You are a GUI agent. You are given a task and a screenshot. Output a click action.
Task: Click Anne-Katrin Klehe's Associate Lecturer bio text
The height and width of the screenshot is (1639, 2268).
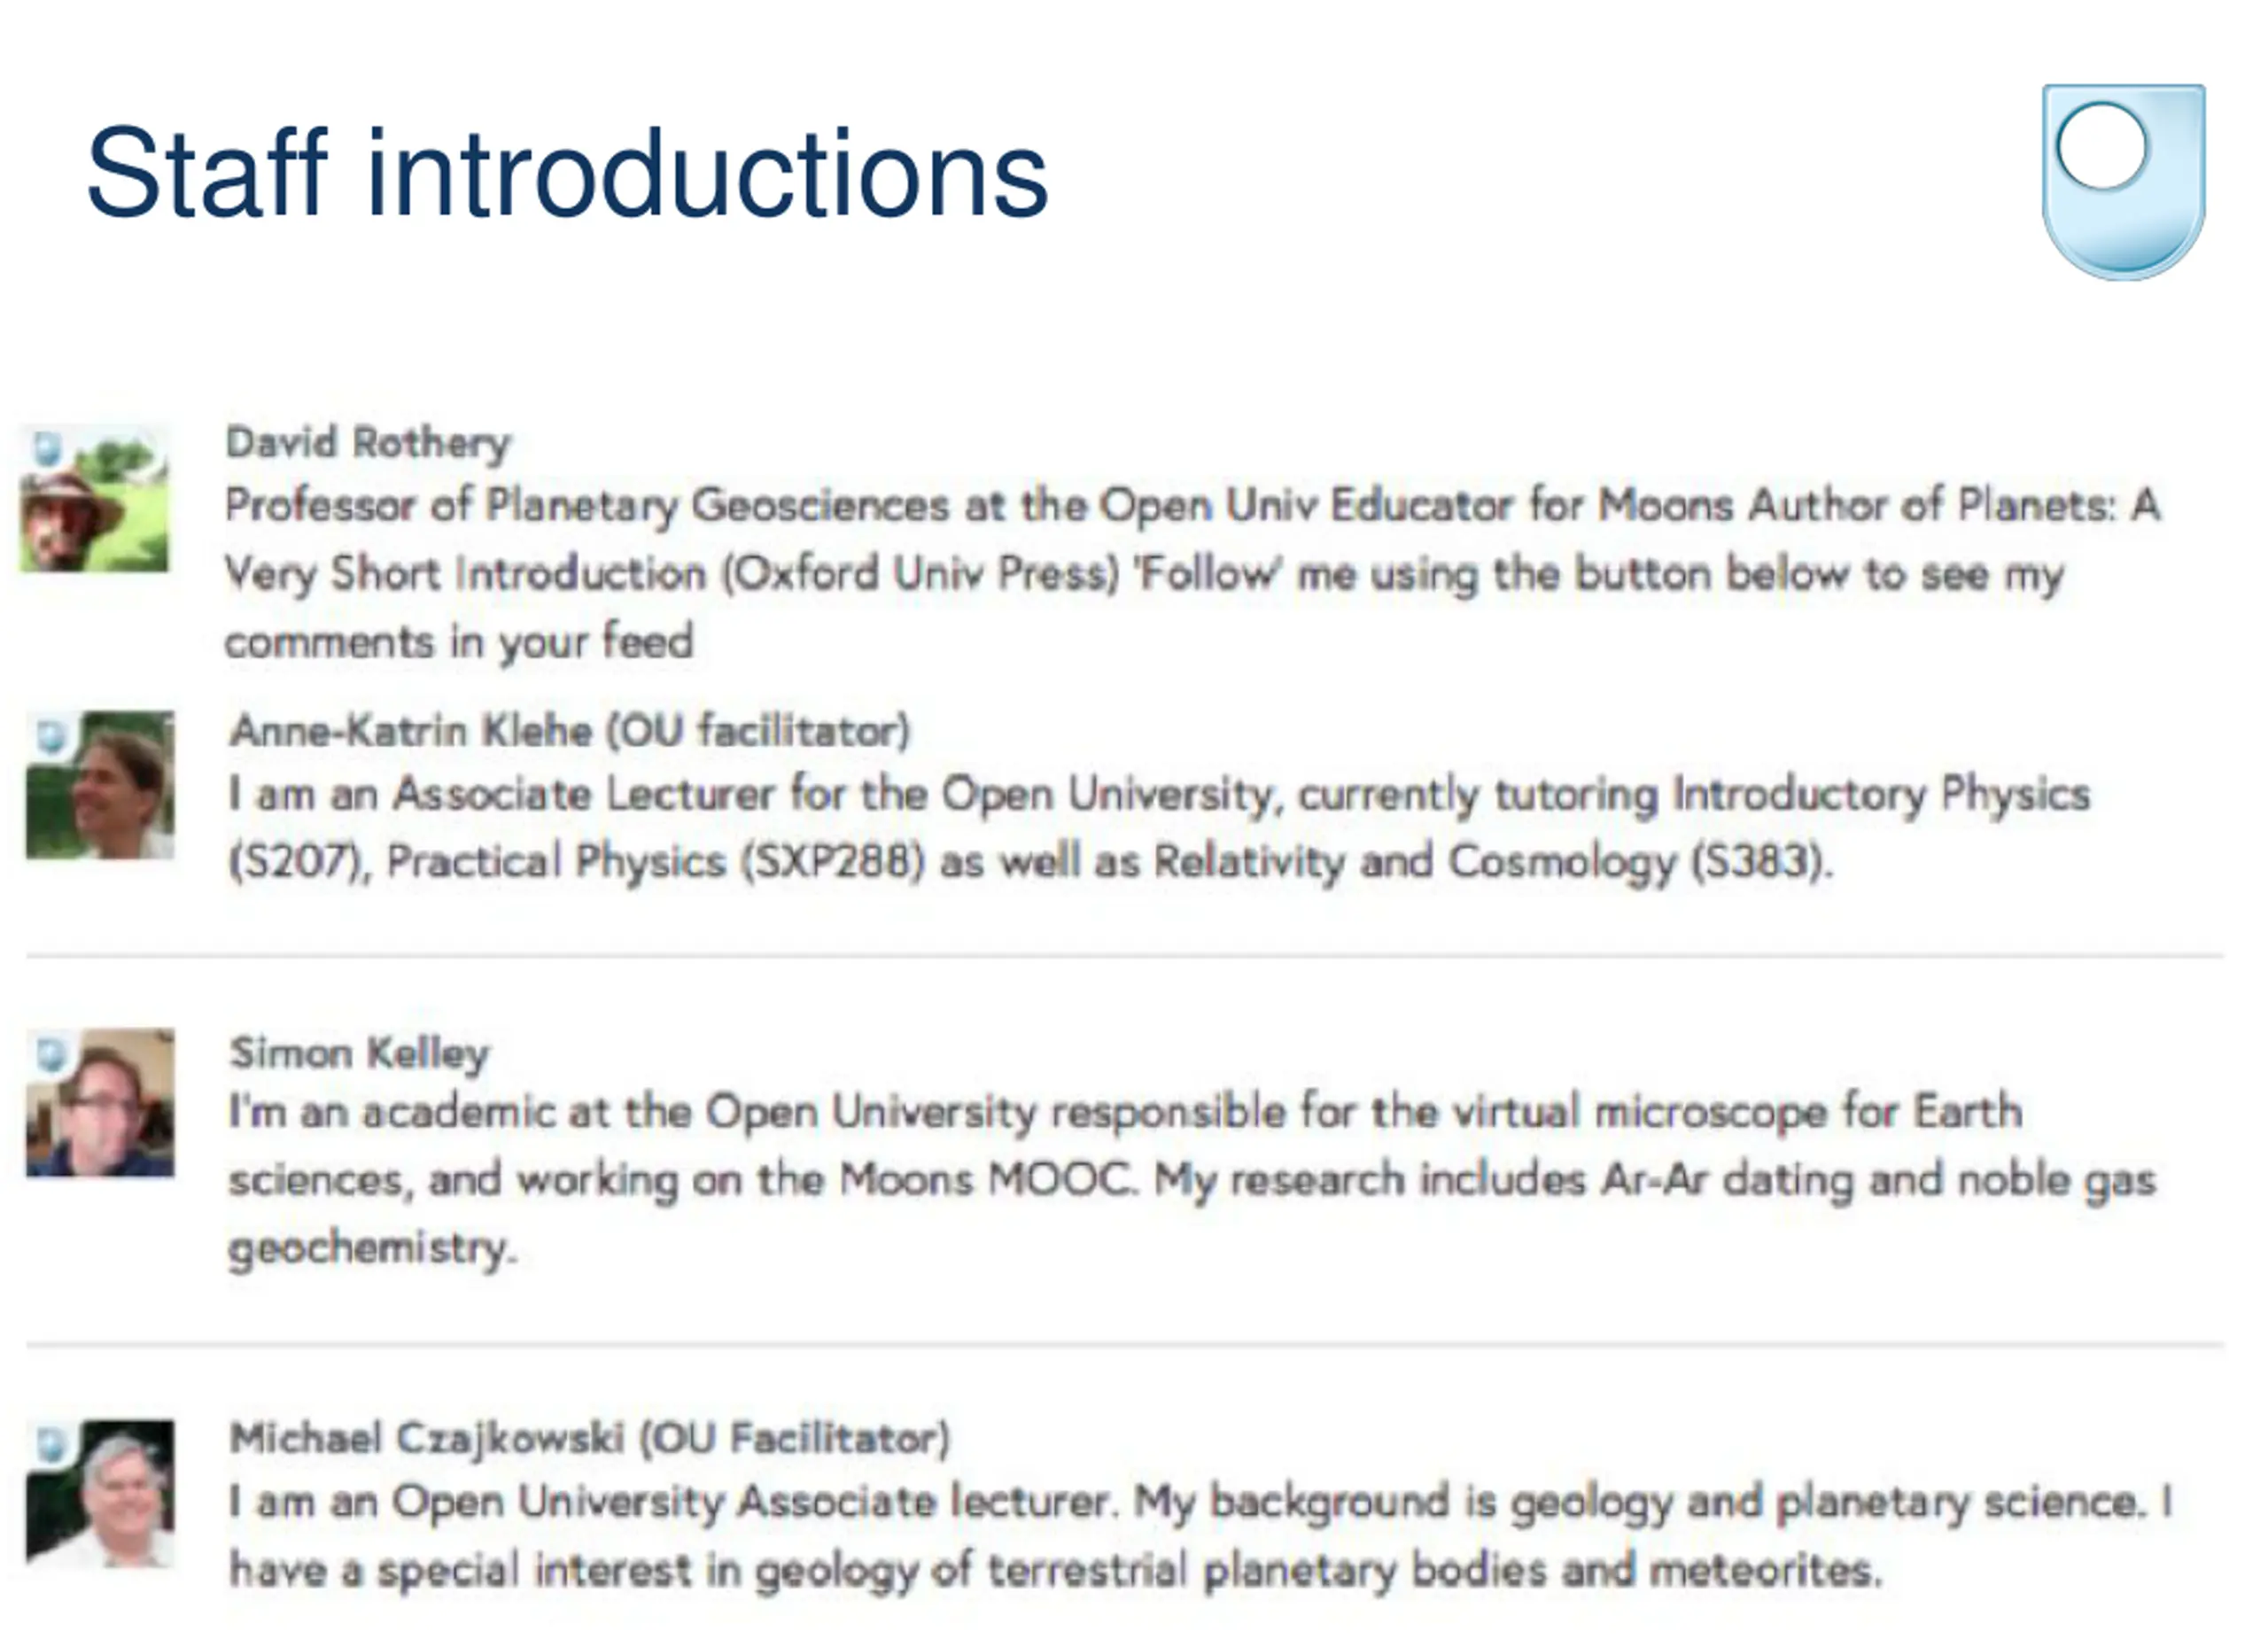click(x=1159, y=828)
